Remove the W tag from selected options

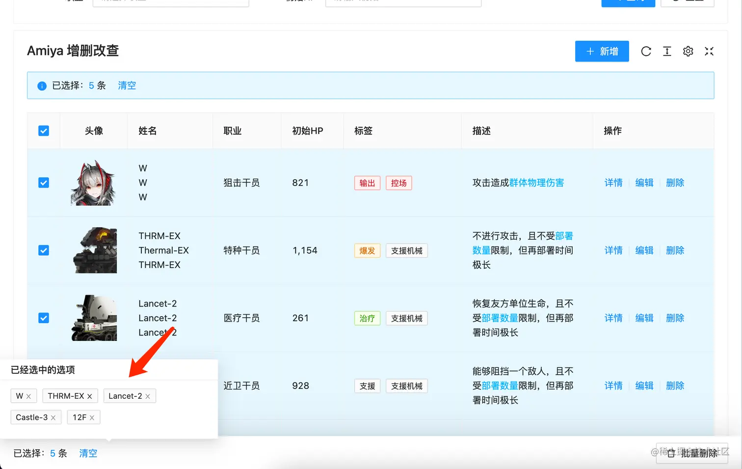(28, 396)
